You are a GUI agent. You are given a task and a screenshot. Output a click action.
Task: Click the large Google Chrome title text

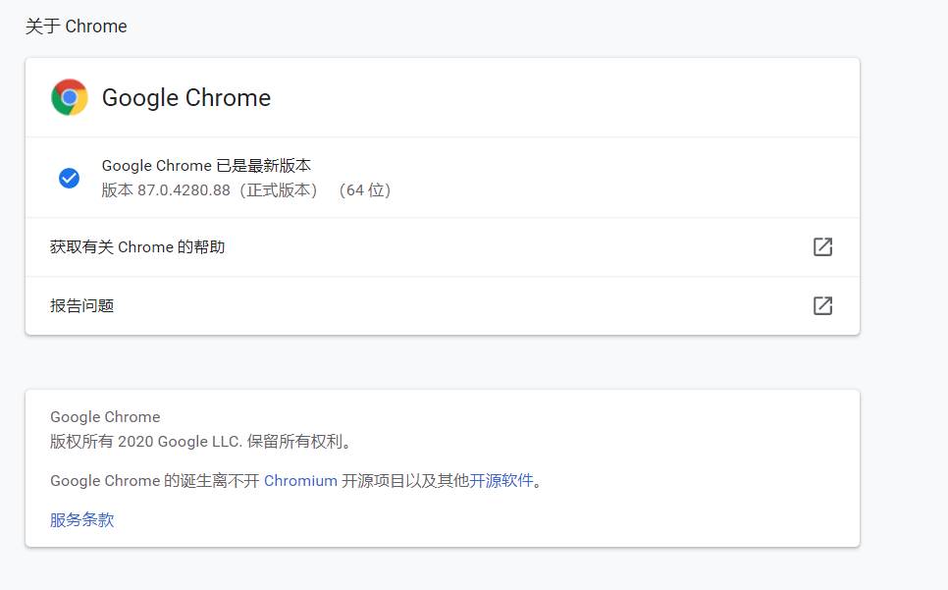pos(186,98)
